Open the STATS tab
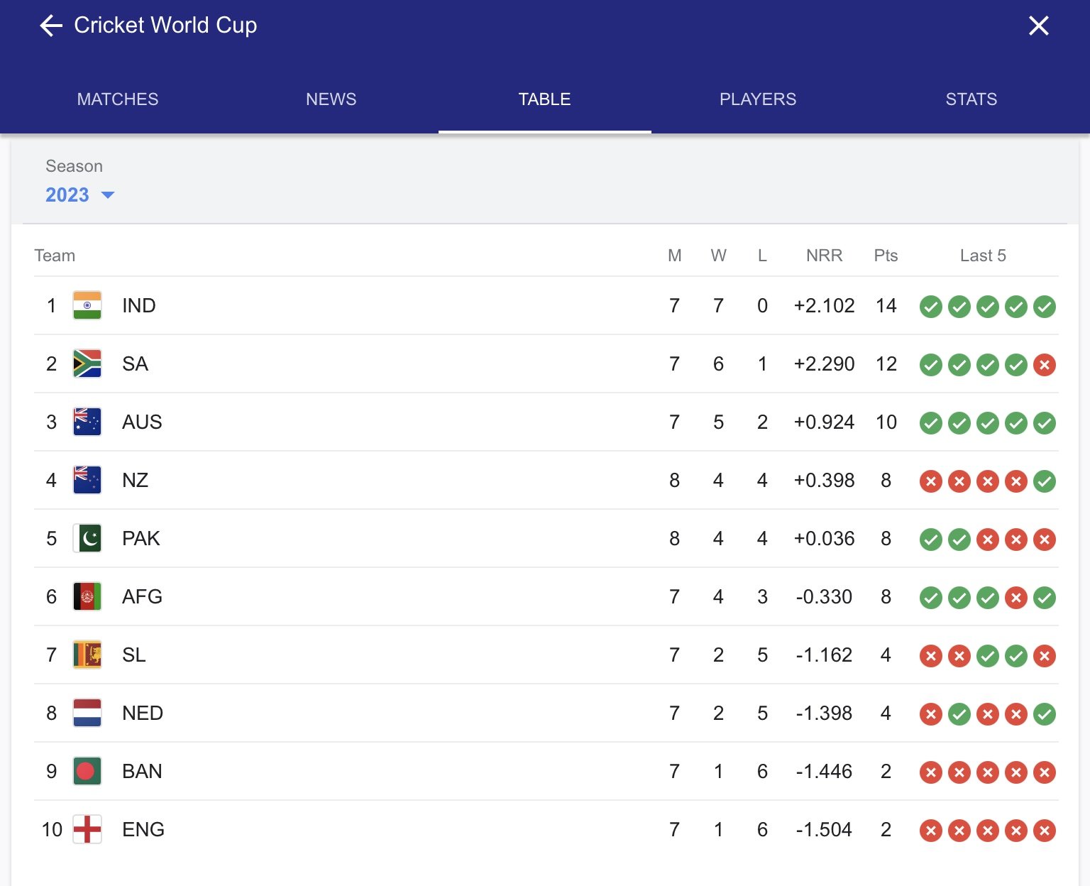 point(971,99)
